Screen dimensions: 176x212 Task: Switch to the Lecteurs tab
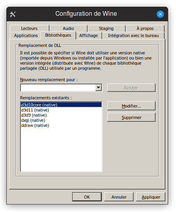(29, 28)
